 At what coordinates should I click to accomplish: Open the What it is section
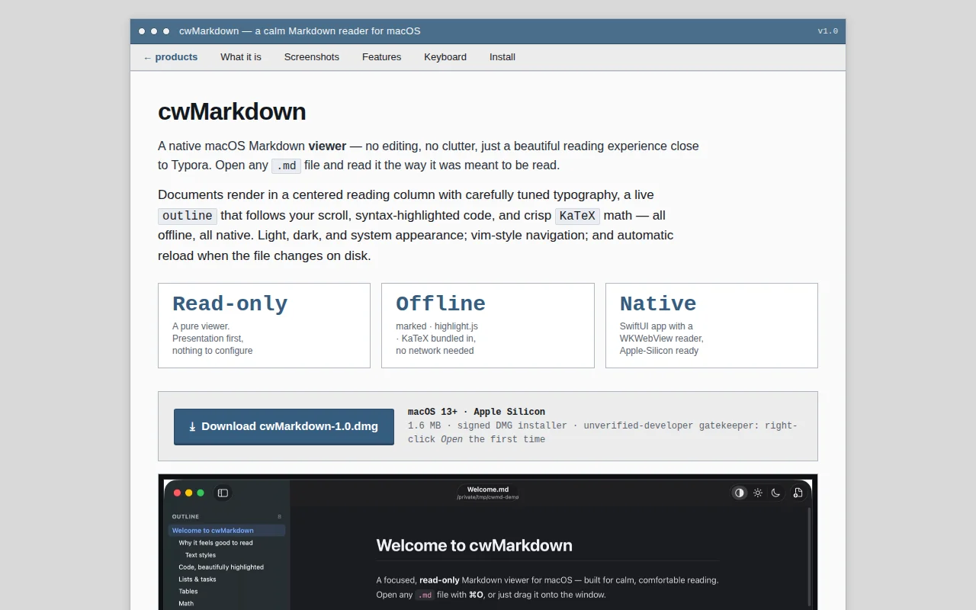[x=241, y=57]
